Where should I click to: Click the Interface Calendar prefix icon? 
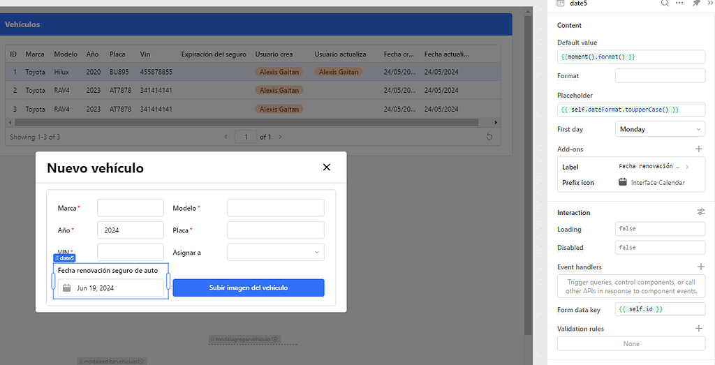tap(622, 182)
